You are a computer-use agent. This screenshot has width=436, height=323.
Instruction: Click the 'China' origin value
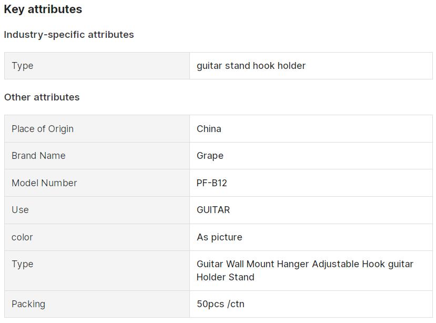(x=209, y=129)
